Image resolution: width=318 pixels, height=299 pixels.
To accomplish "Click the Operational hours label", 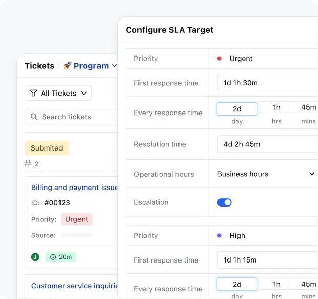I will pos(164,174).
